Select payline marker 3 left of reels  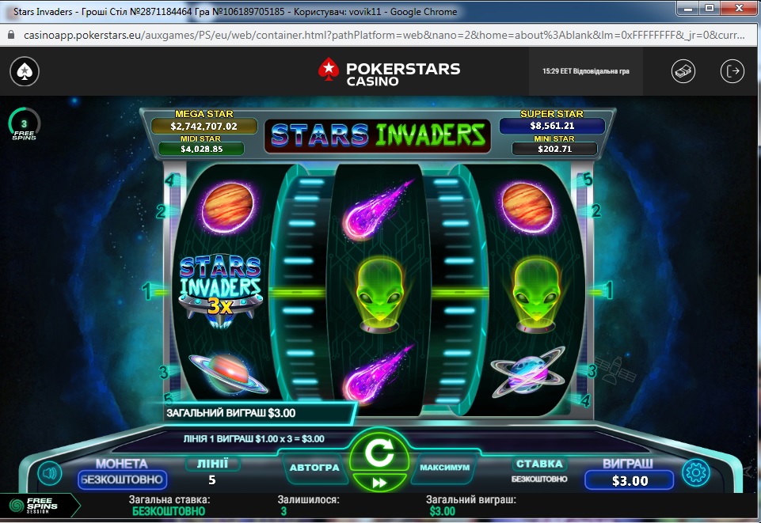coord(164,372)
